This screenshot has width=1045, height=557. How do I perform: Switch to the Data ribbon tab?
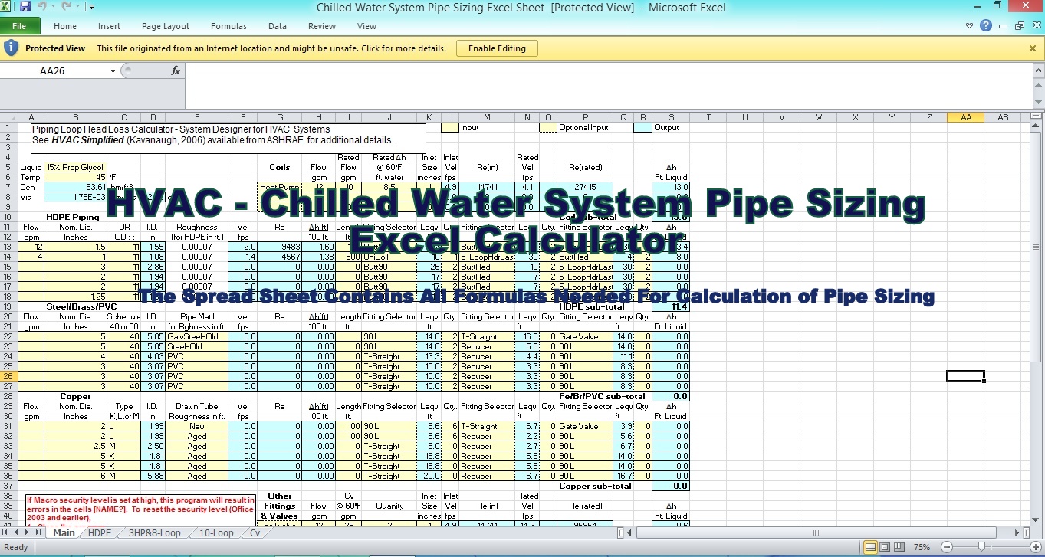tap(278, 26)
